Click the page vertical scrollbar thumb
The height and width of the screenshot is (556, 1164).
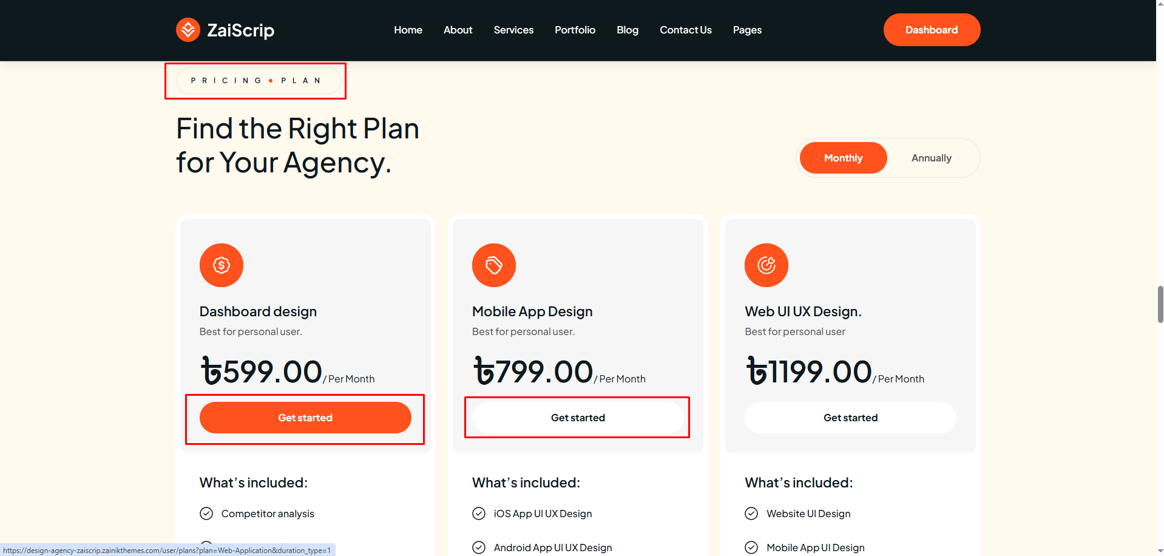(x=1160, y=304)
